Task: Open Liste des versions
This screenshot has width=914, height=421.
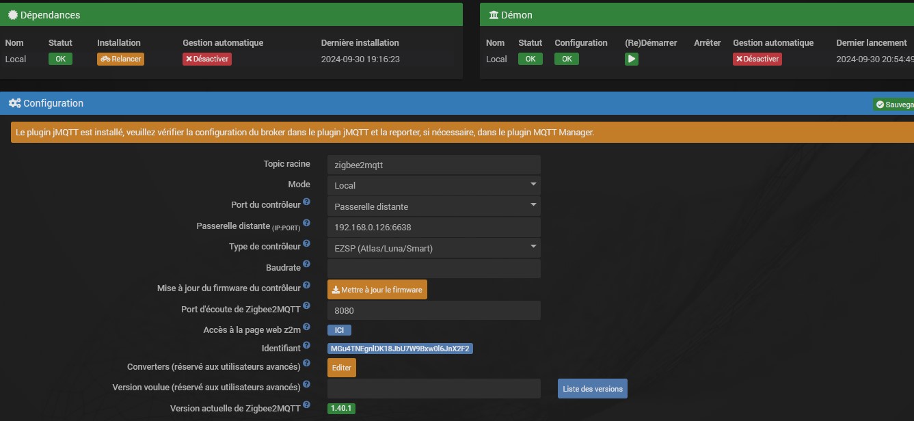Action: [x=592, y=389]
